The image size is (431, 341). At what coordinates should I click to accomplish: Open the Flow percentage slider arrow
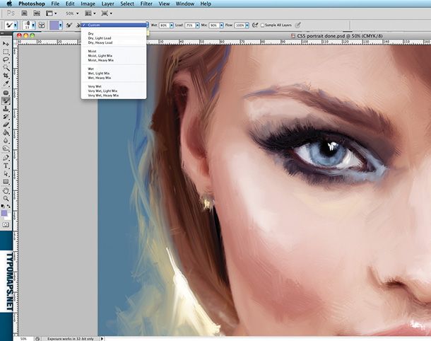(x=247, y=25)
